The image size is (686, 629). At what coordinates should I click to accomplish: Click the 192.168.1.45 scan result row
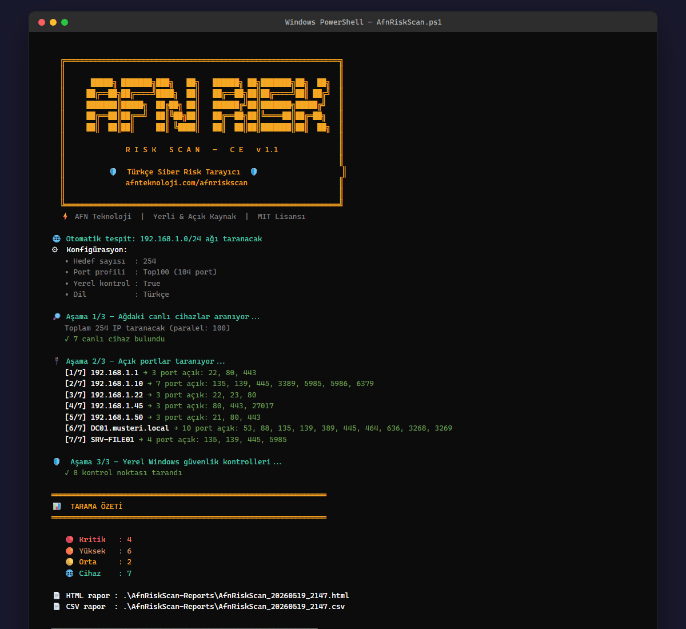click(169, 406)
